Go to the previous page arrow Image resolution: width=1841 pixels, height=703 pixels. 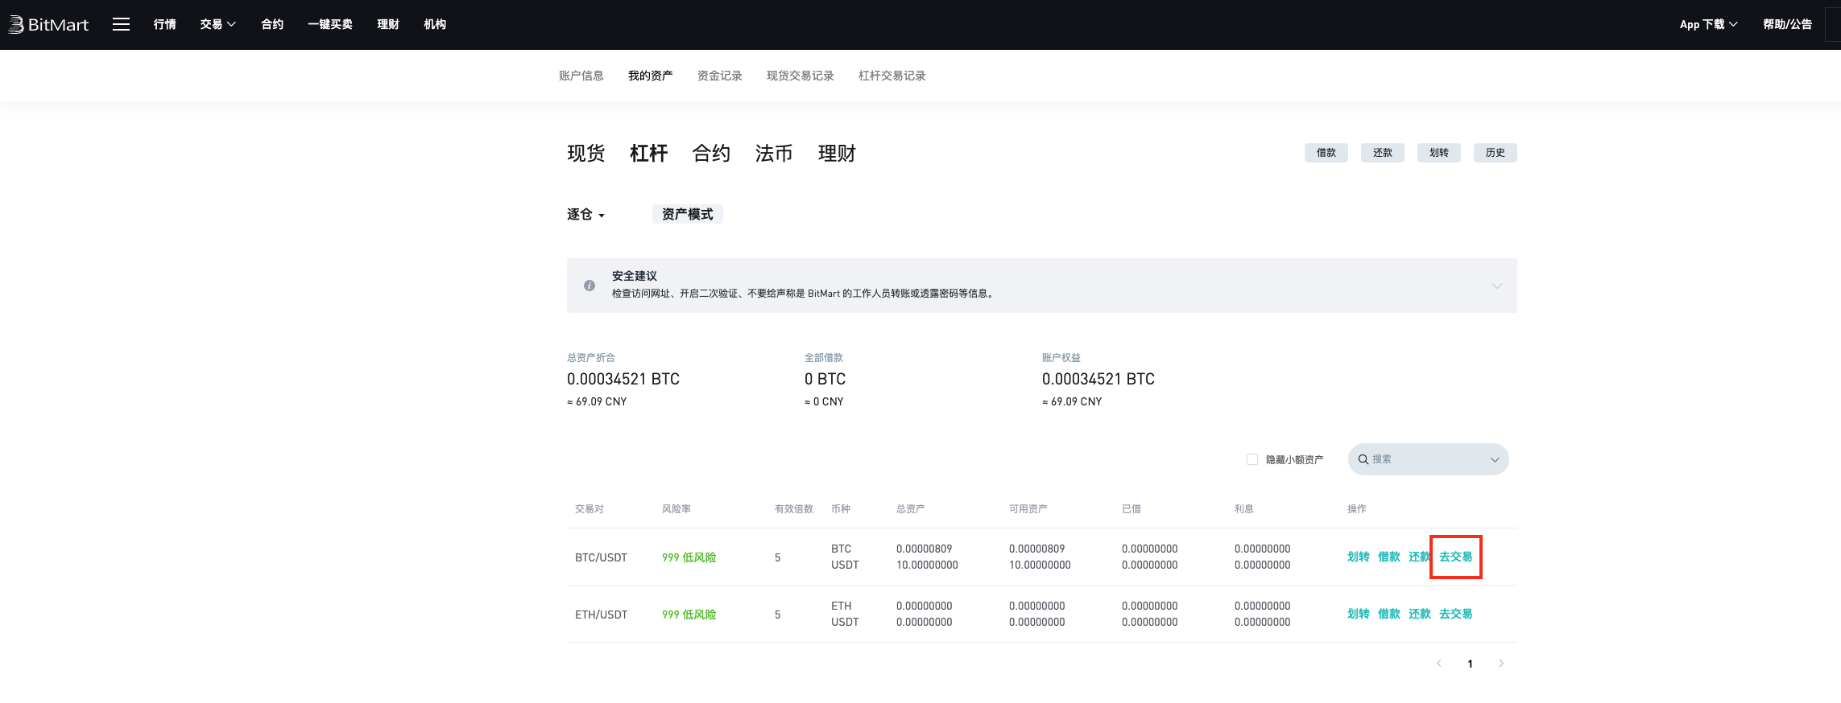[1439, 664]
